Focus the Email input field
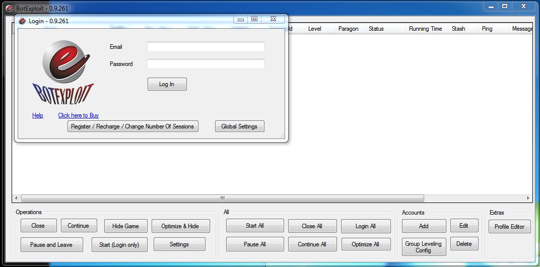This screenshot has height=267, width=540. point(206,47)
